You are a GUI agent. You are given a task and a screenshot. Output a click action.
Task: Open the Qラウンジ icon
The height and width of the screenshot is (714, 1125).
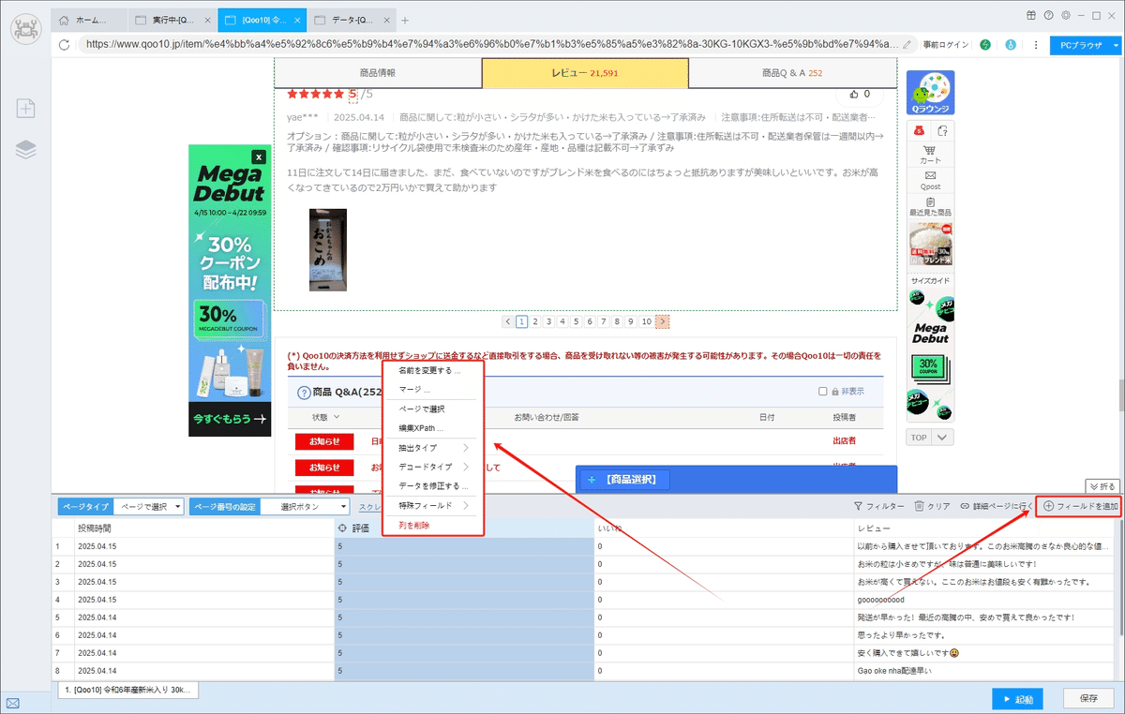pyautogui.click(x=930, y=94)
